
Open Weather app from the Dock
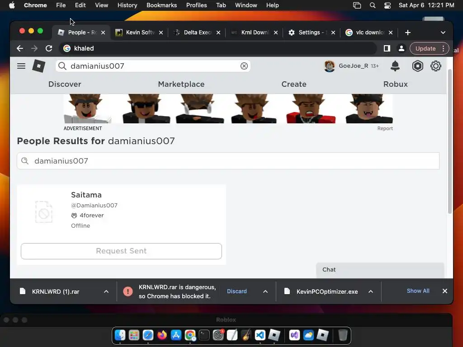coord(308,335)
